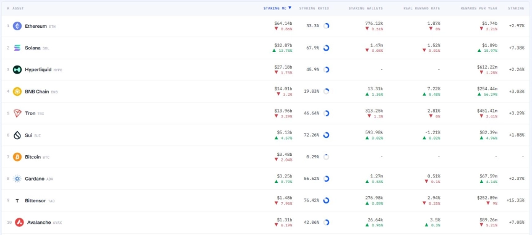Sort by Real Reward Rate header
The image size is (532, 235).
click(422, 8)
